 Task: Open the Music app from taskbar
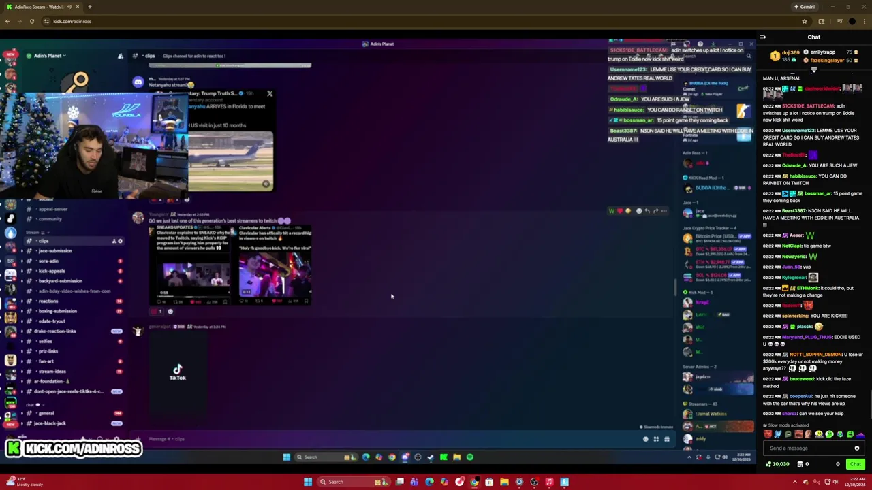pos(549,482)
